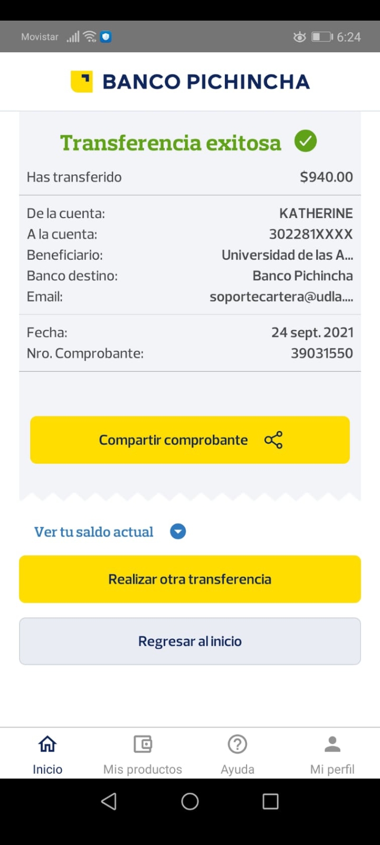
Task: Tap the Mi perfil person icon
Action: [332, 744]
